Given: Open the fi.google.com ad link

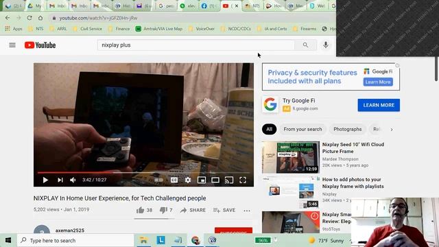Looking at the screenshot, I should pyautogui.click(x=305, y=108).
